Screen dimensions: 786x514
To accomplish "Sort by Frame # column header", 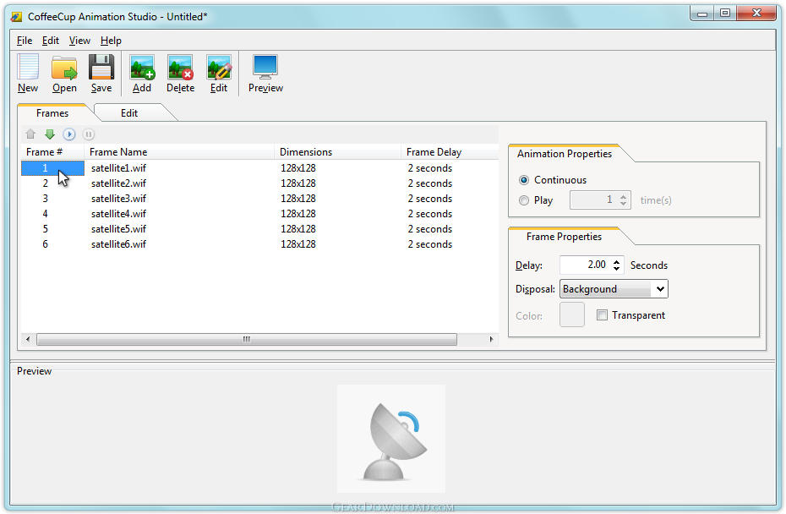I will pyautogui.click(x=52, y=152).
